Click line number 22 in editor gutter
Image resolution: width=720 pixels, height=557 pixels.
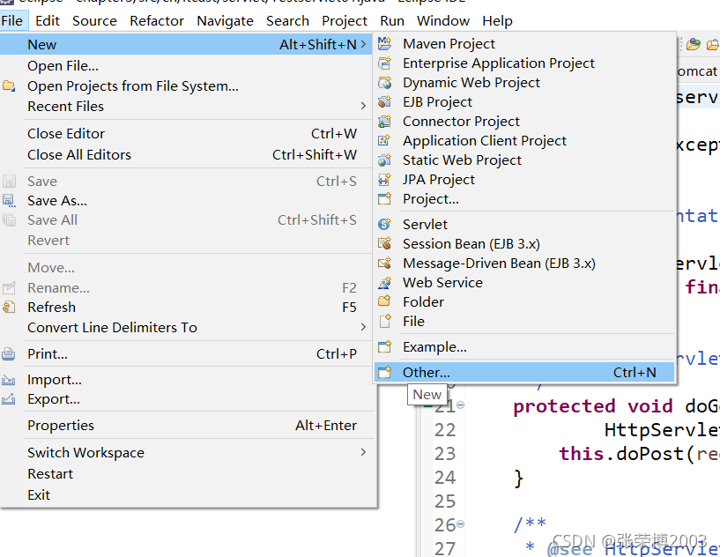(445, 430)
